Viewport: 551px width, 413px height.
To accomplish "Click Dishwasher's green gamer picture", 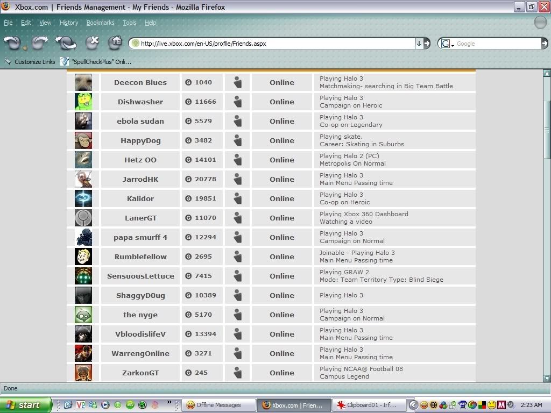I will tap(83, 102).
